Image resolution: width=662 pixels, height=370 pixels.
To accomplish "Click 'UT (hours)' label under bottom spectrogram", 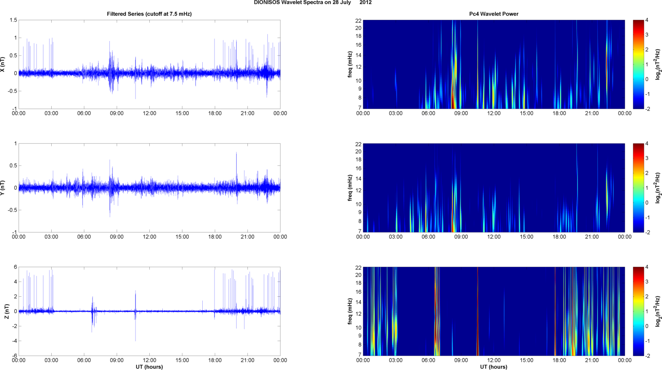I will click(494, 367).
